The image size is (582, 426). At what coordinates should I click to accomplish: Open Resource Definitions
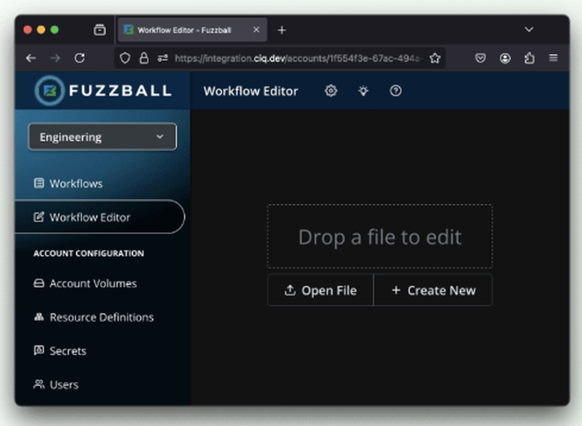tap(102, 317)
